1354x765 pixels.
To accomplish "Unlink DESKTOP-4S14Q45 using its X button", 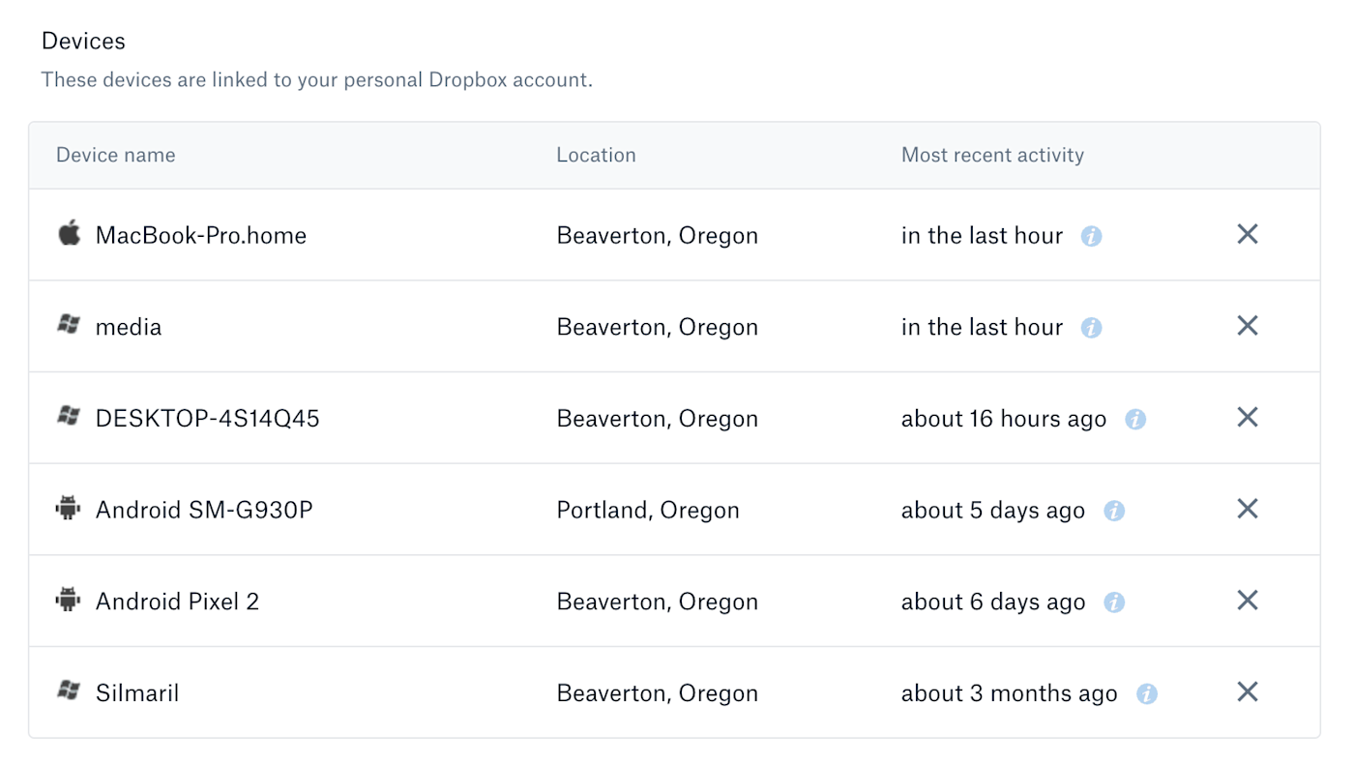I will [x=1248, y=417].
